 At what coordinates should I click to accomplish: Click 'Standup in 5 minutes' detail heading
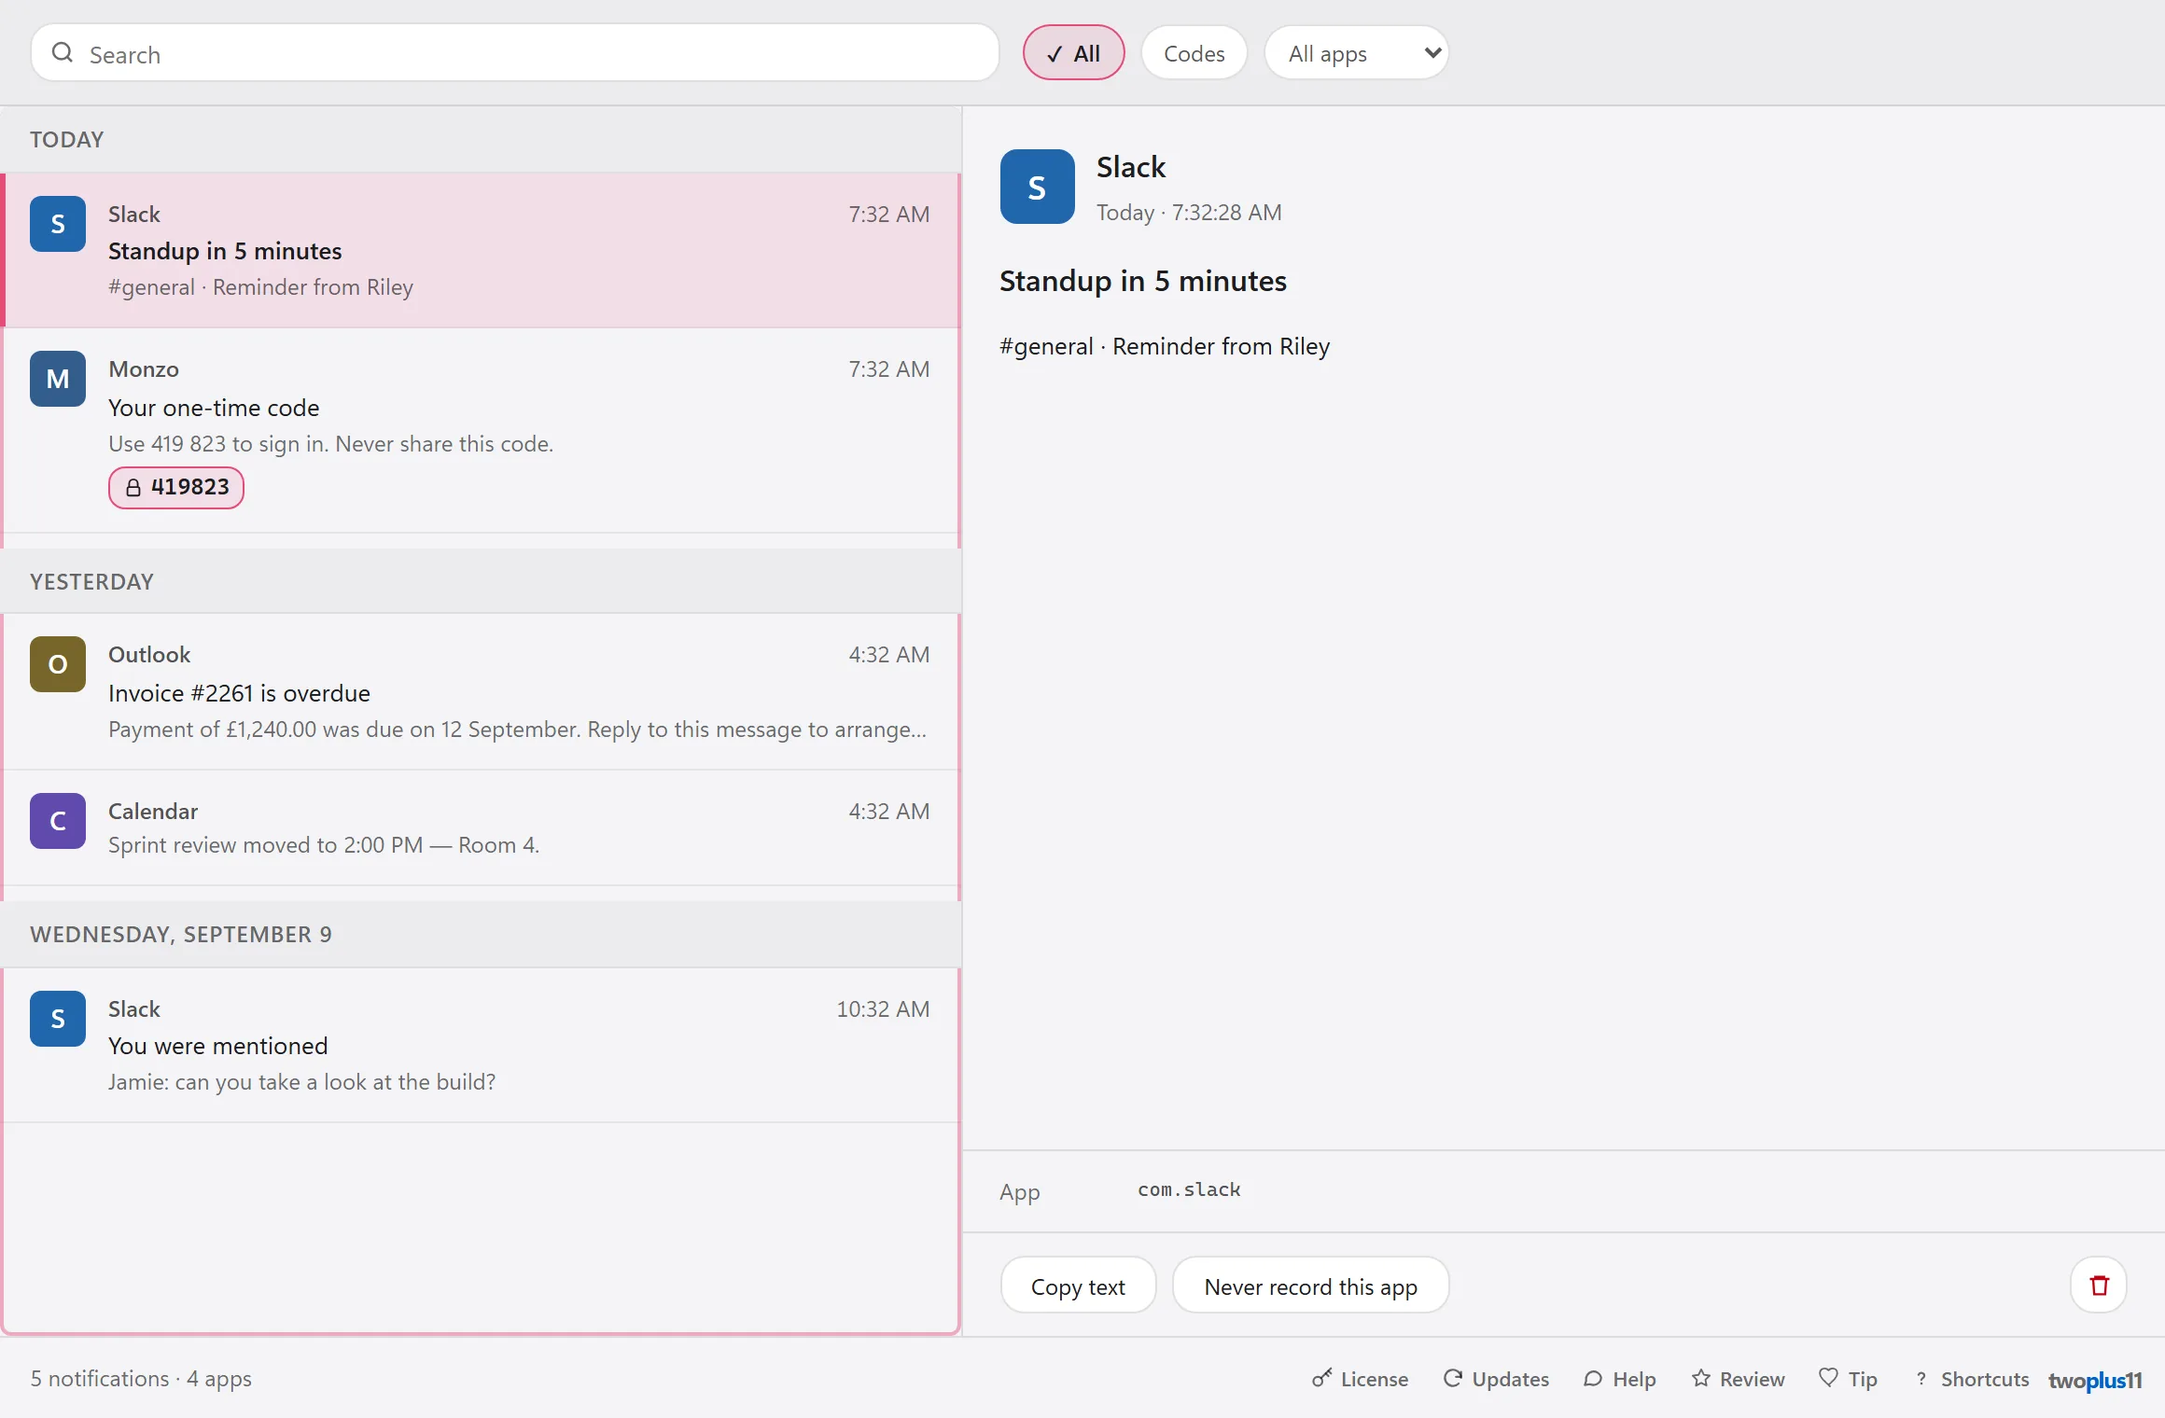click(x=1143, y=281)
